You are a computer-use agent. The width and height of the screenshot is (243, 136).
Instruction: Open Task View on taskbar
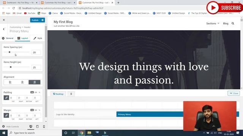pos(73,133)
